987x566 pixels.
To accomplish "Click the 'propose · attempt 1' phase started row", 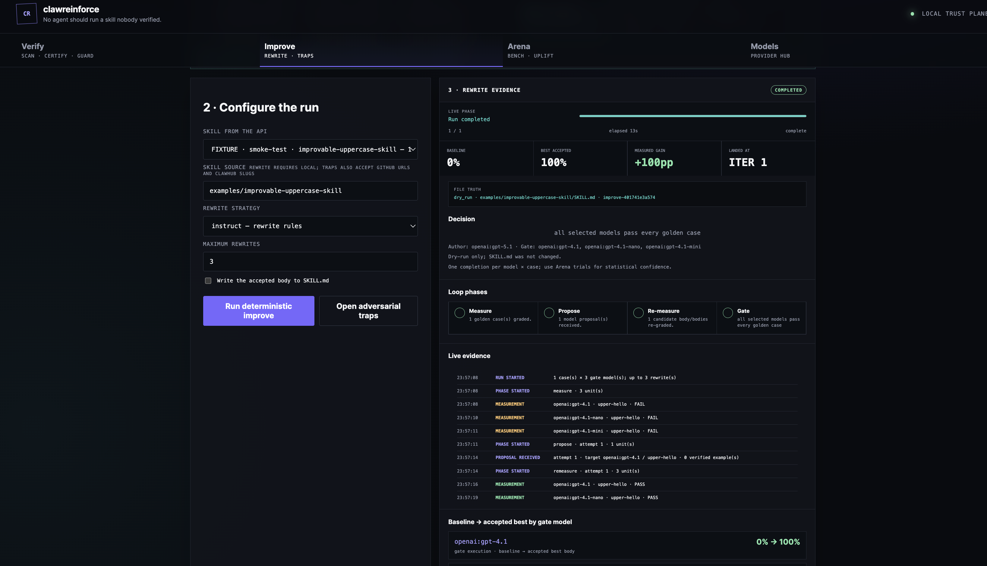I will [x=627, y=444].
